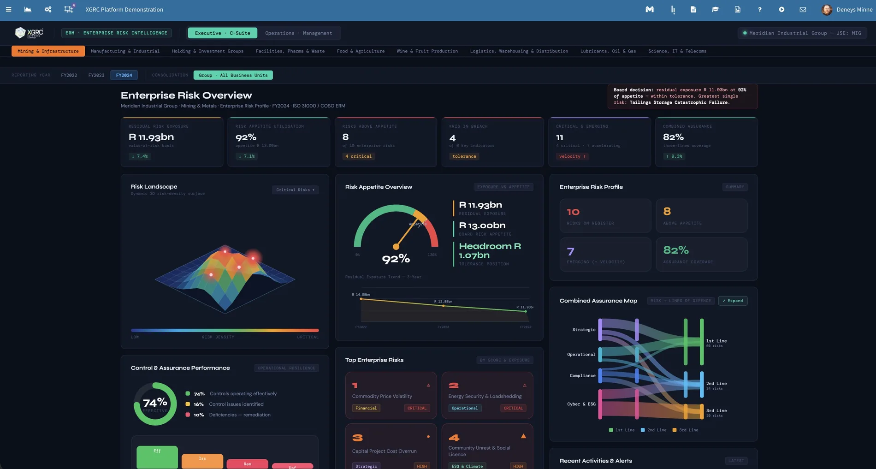The height and width of the screenshot is (469, 876).
Task: Open Logistics, Warehousing & Distribution tab
Action: (519, 51)
